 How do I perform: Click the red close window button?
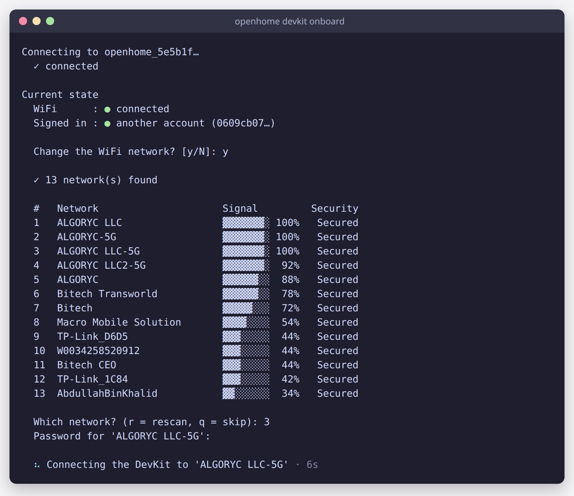point(23,21)
